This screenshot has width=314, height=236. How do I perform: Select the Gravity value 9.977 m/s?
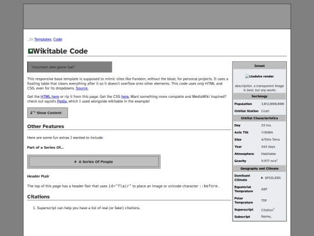coord(269,161)
